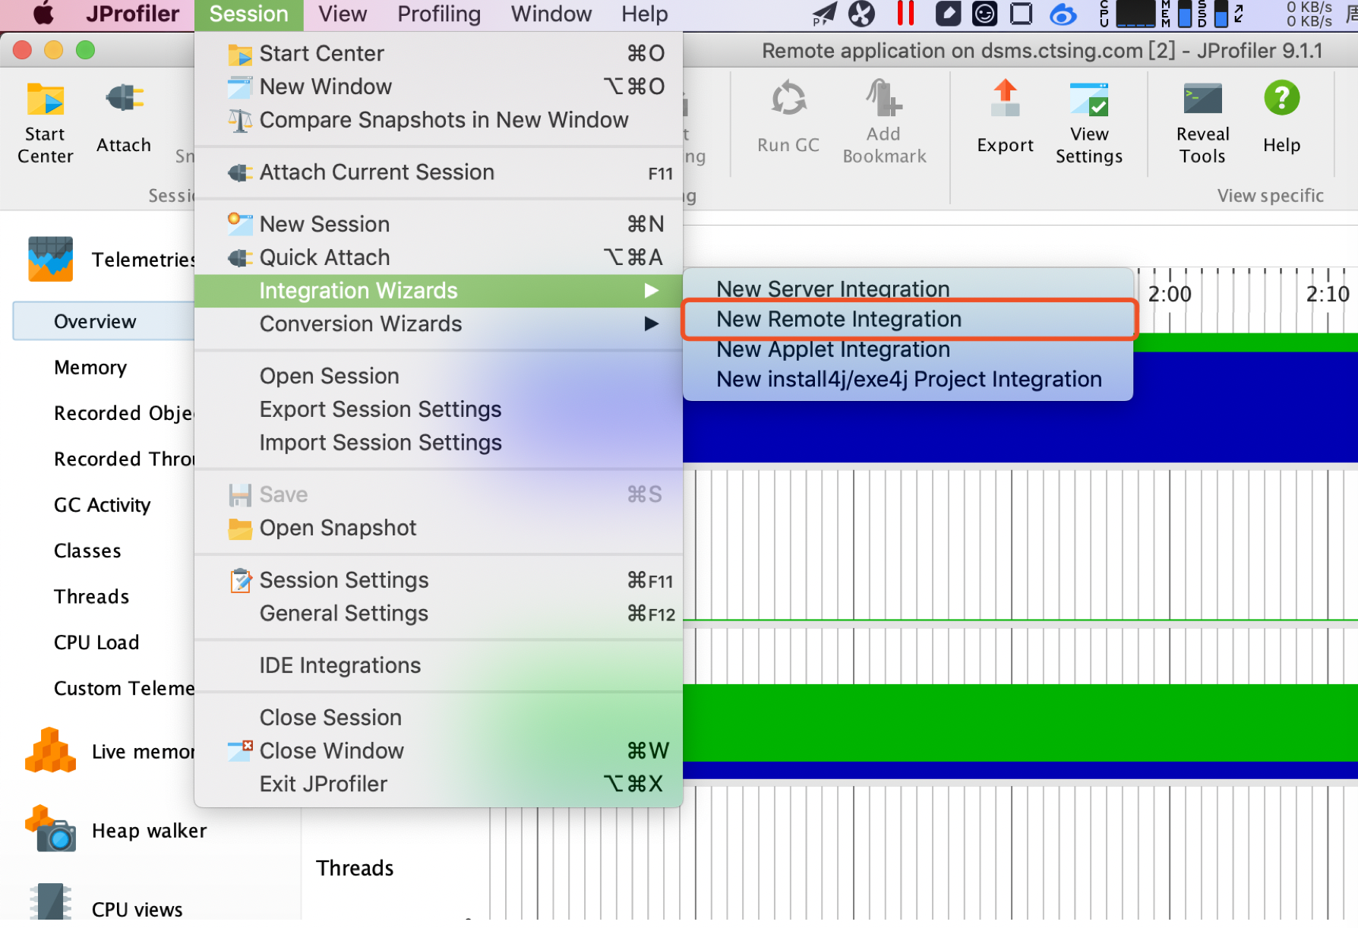Choose New Session menu entry

click(438, 224)
